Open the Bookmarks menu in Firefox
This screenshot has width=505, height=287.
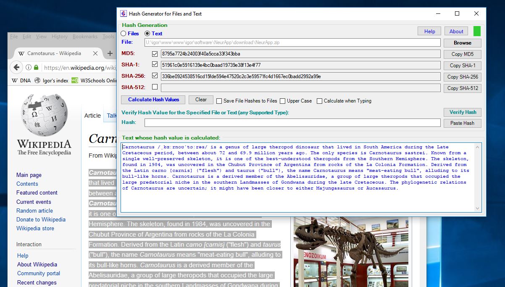click(85, 37)
